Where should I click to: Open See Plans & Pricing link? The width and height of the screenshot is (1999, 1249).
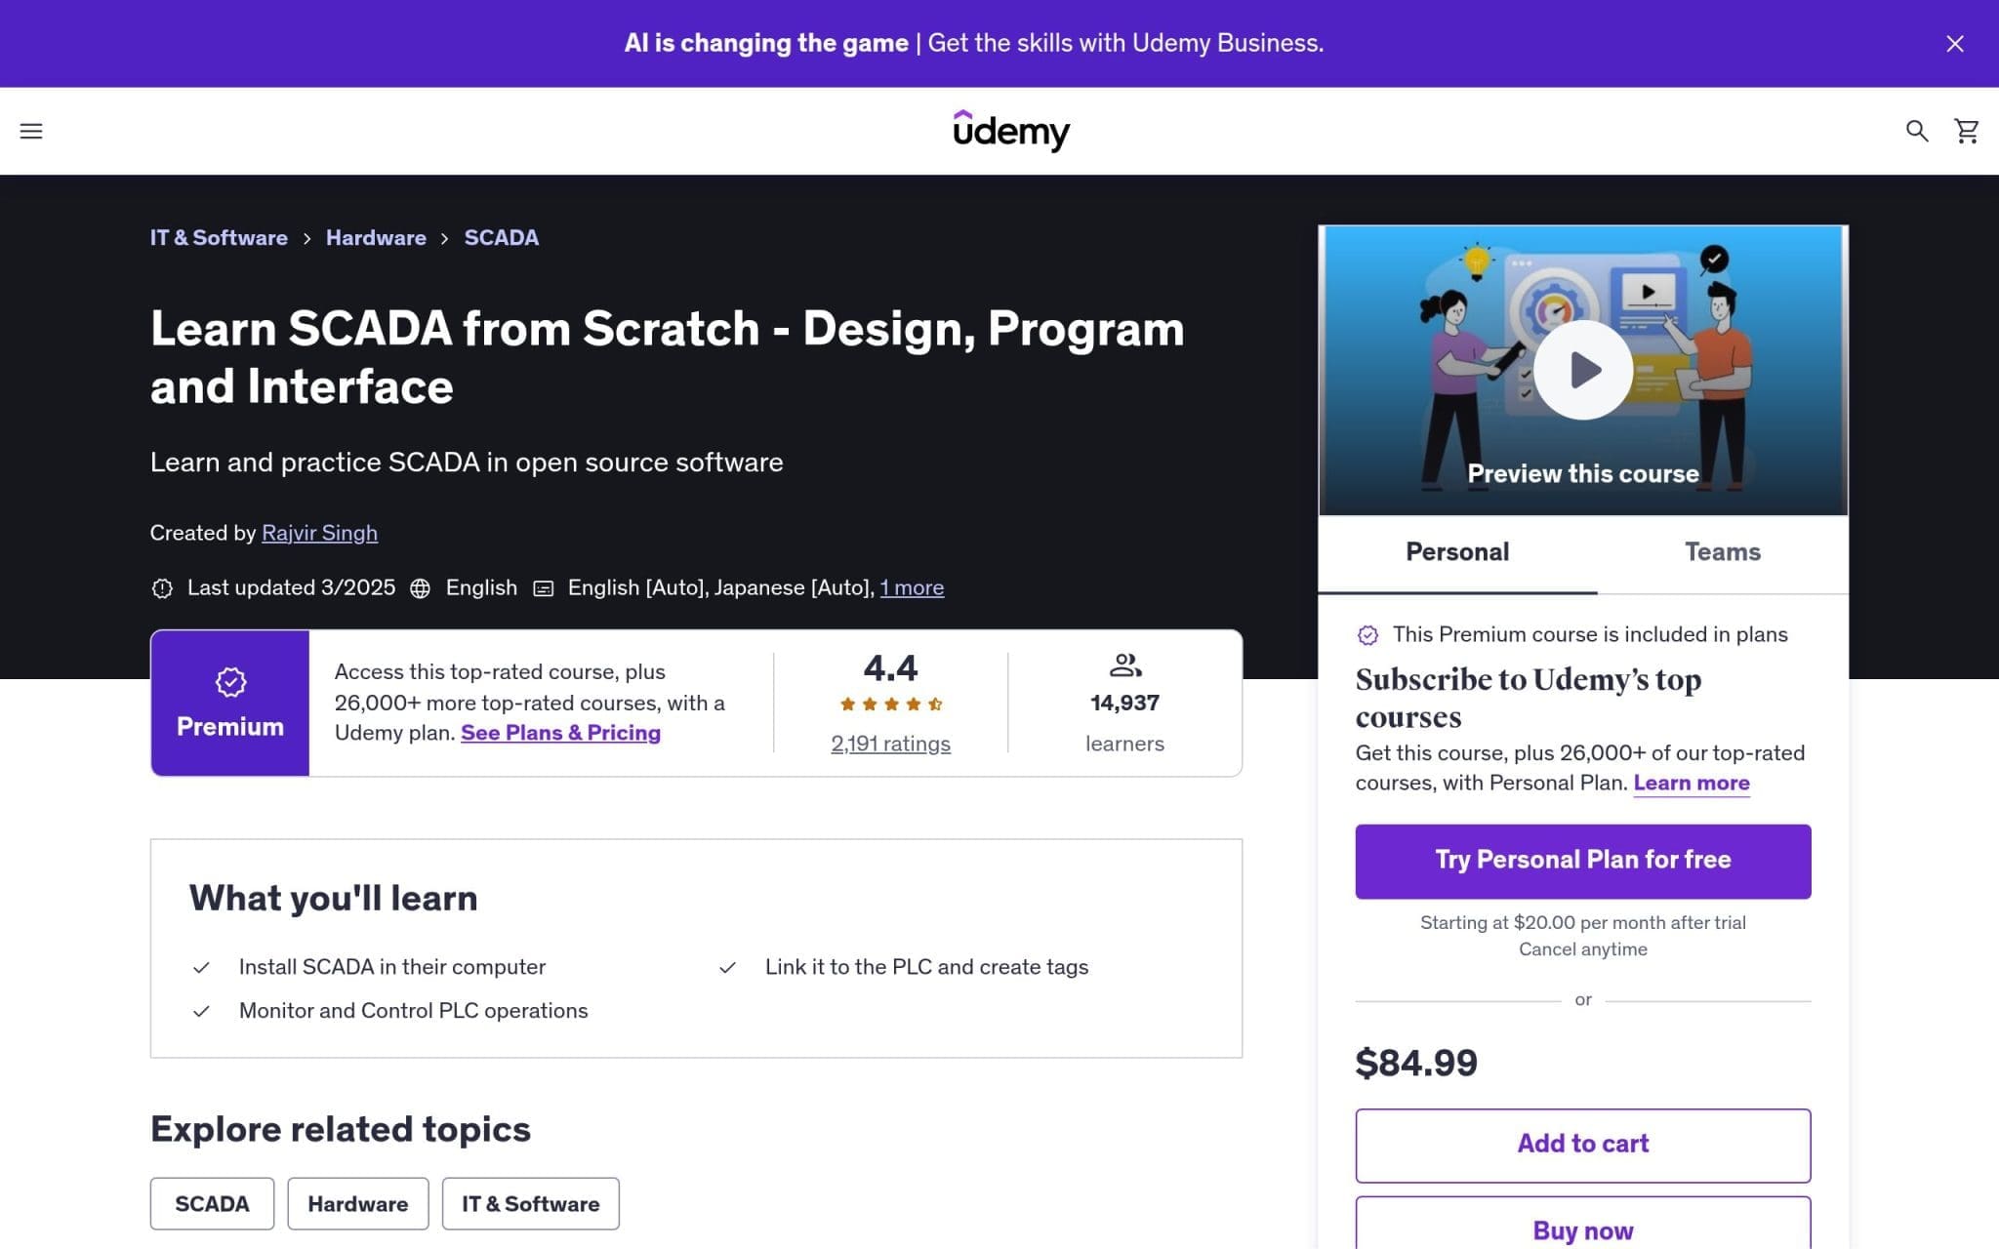tap(560, 733)
